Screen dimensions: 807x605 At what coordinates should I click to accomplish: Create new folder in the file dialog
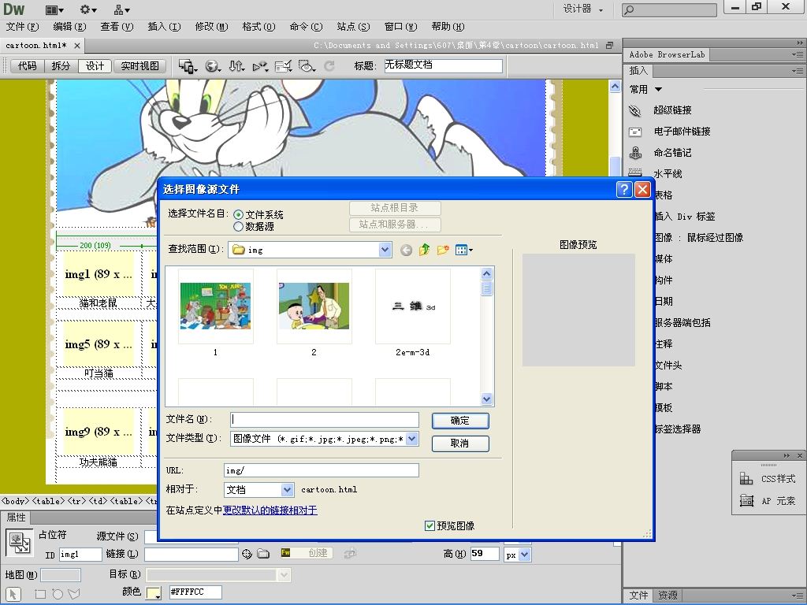(x=443, y=250)
